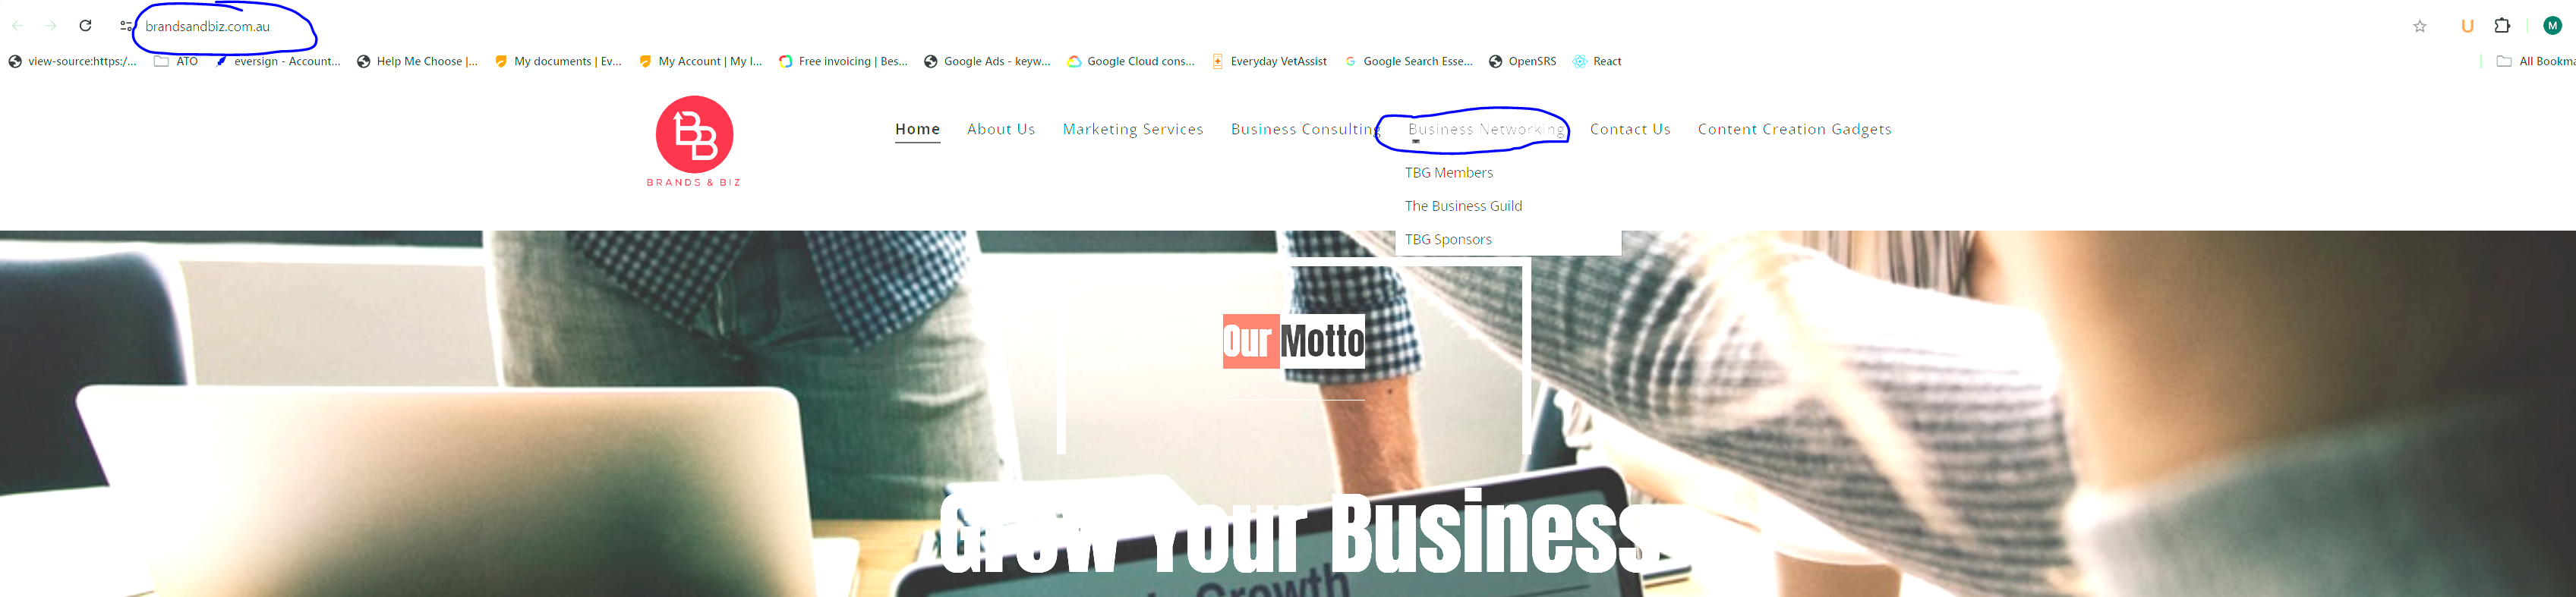
Task: Open Content Creation Gadgets page
Action: [x=1794, y=129]
